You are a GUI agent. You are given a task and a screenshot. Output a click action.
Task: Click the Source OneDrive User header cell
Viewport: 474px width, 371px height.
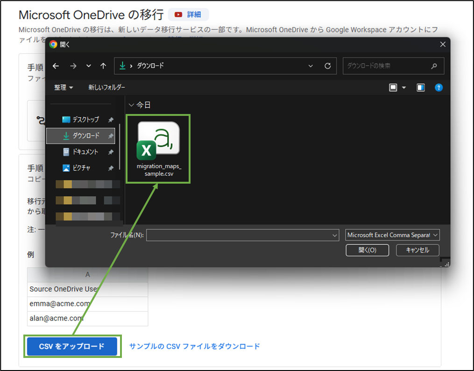88,289
